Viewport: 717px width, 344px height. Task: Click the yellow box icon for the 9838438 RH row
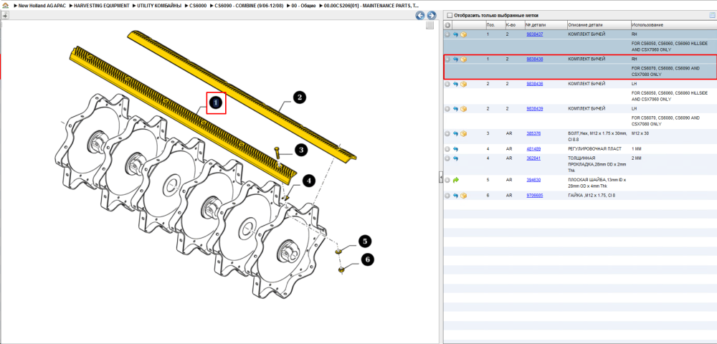[464, 59]
